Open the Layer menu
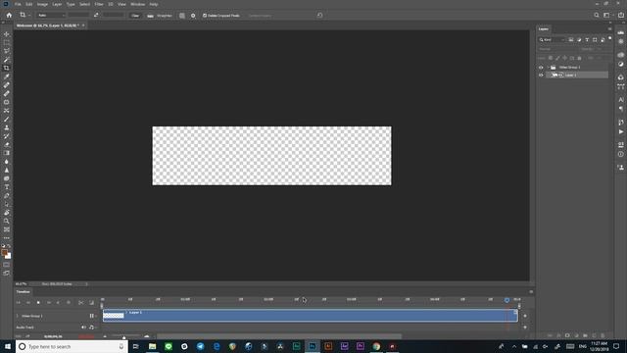 (x=57, y=4)
